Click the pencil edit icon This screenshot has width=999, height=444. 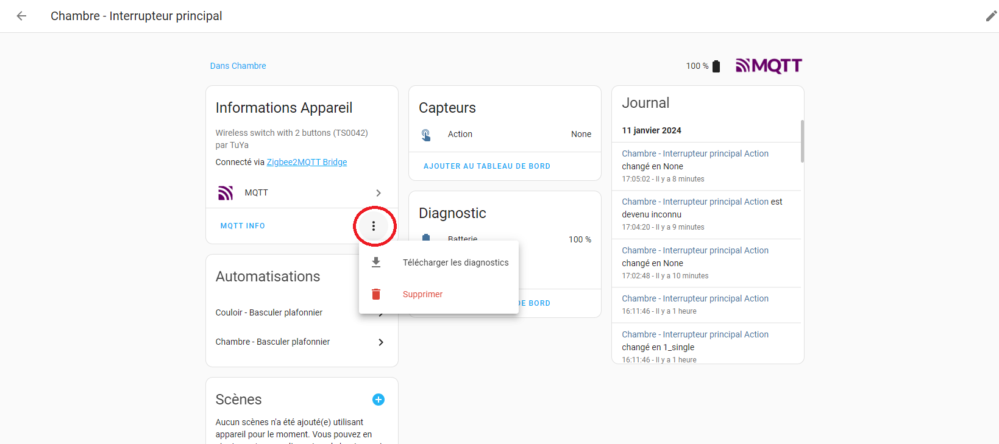[x=991, y=16]
